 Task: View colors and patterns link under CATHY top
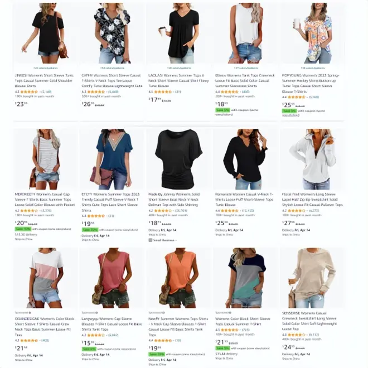pyautogui.click(x=112, y=68)
